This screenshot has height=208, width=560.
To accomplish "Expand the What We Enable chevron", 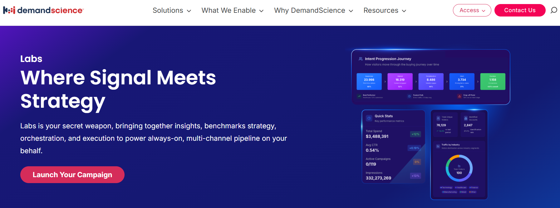I will coord(261,11).
